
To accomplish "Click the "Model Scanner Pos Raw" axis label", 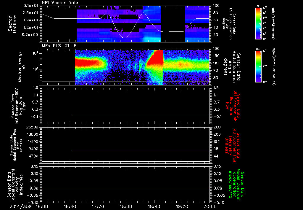I will 16,145.
